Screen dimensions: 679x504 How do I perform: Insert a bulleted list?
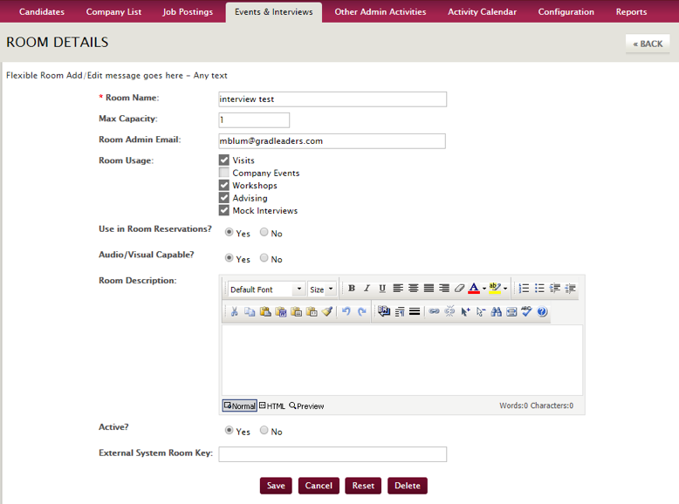(x=539, y=288)
